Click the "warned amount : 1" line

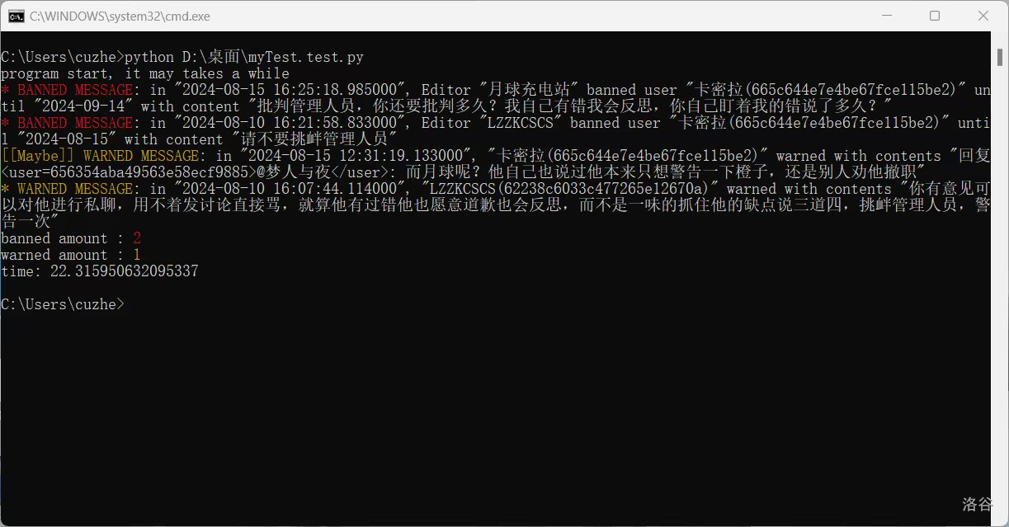(x=71, y=255)
